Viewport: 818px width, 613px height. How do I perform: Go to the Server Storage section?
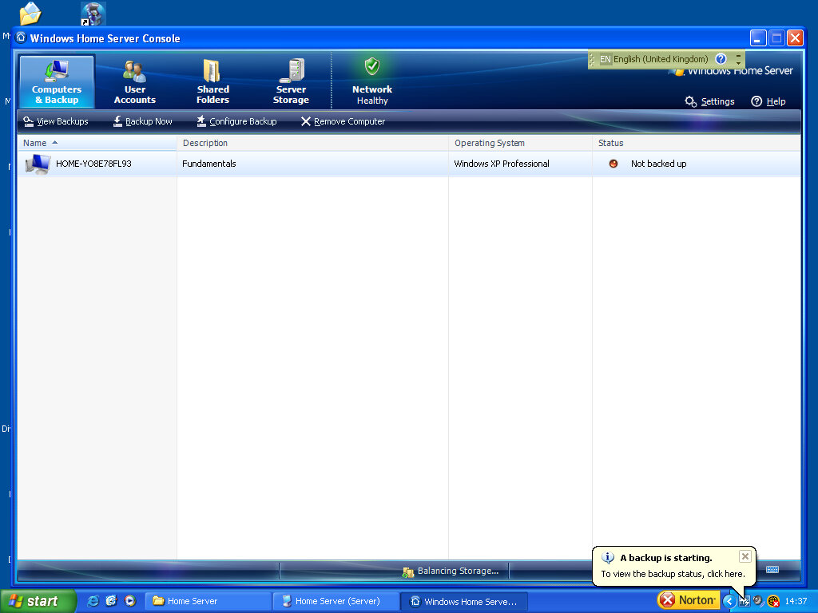tap(291, 82)
